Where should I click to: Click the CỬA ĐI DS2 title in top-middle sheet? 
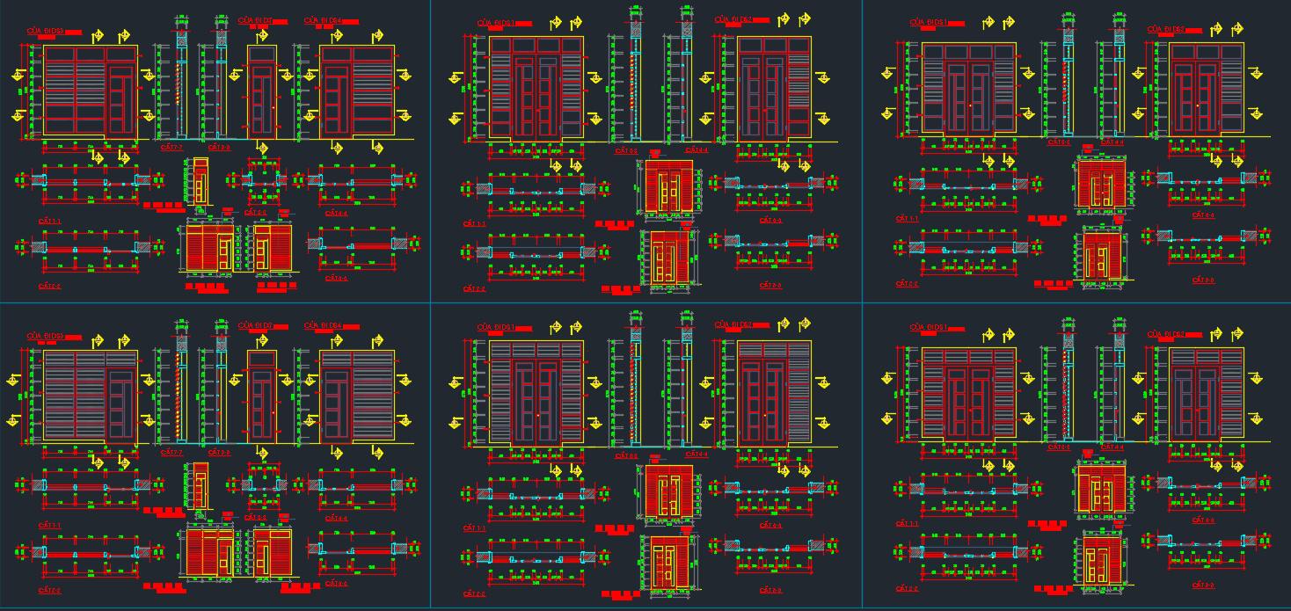coord(733,18)
